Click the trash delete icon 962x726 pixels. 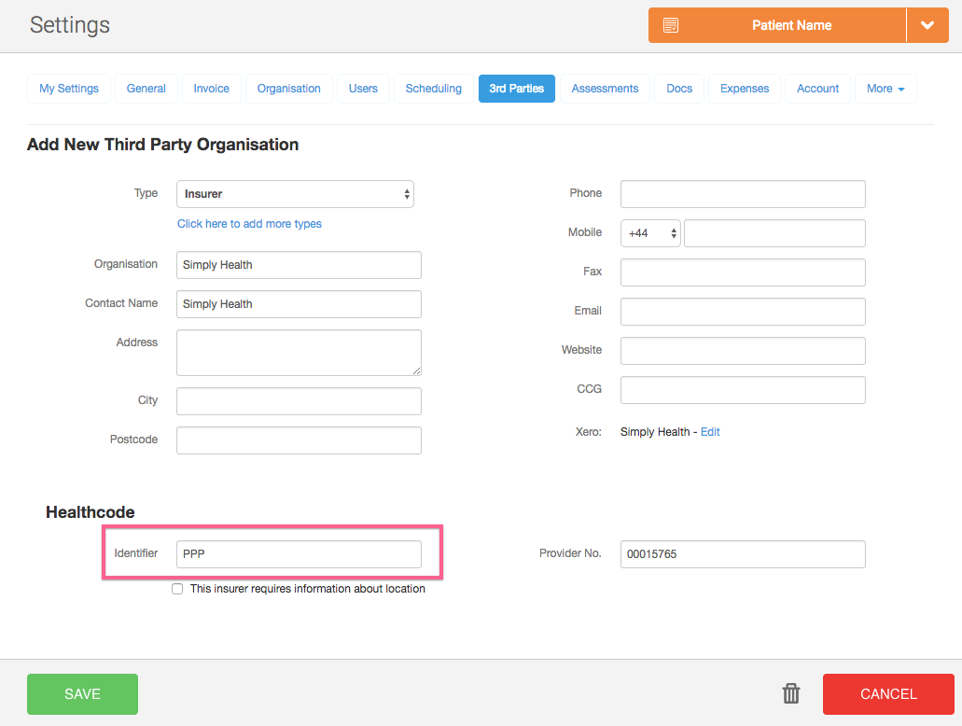coord(791,693)
